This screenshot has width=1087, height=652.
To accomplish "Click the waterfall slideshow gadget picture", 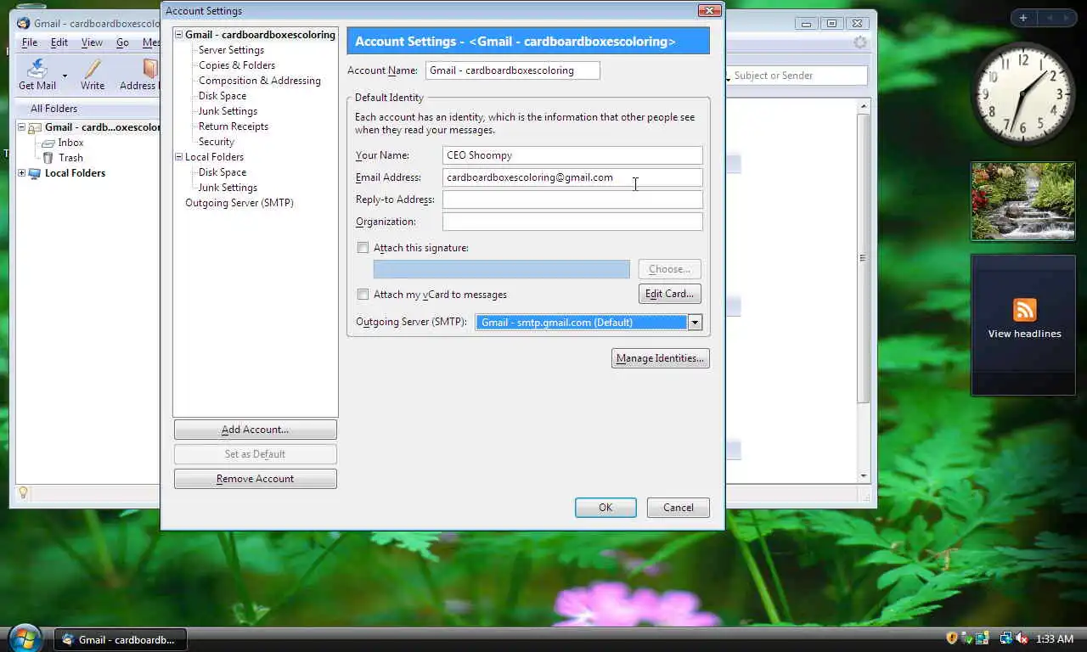I will pyautogui.click(x=1023, y=201).
